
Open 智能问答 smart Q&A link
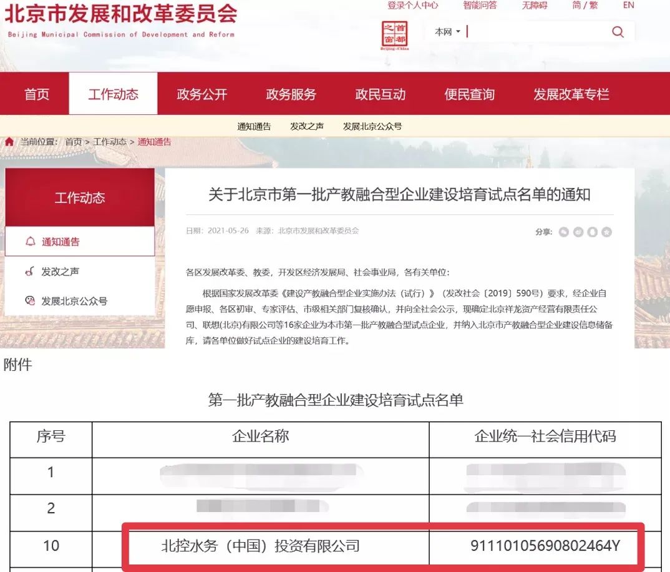[480, 5]
